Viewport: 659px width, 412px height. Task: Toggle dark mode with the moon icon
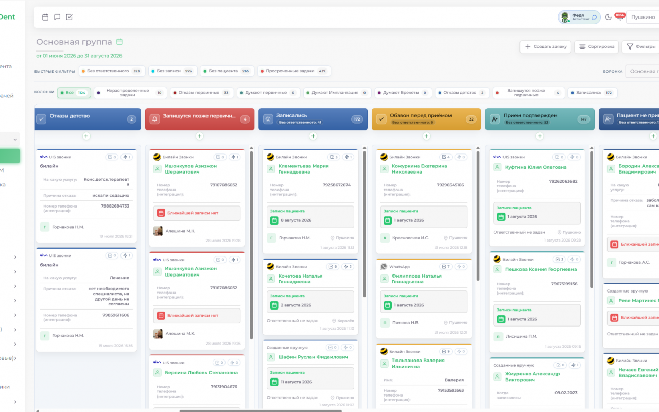608,17
